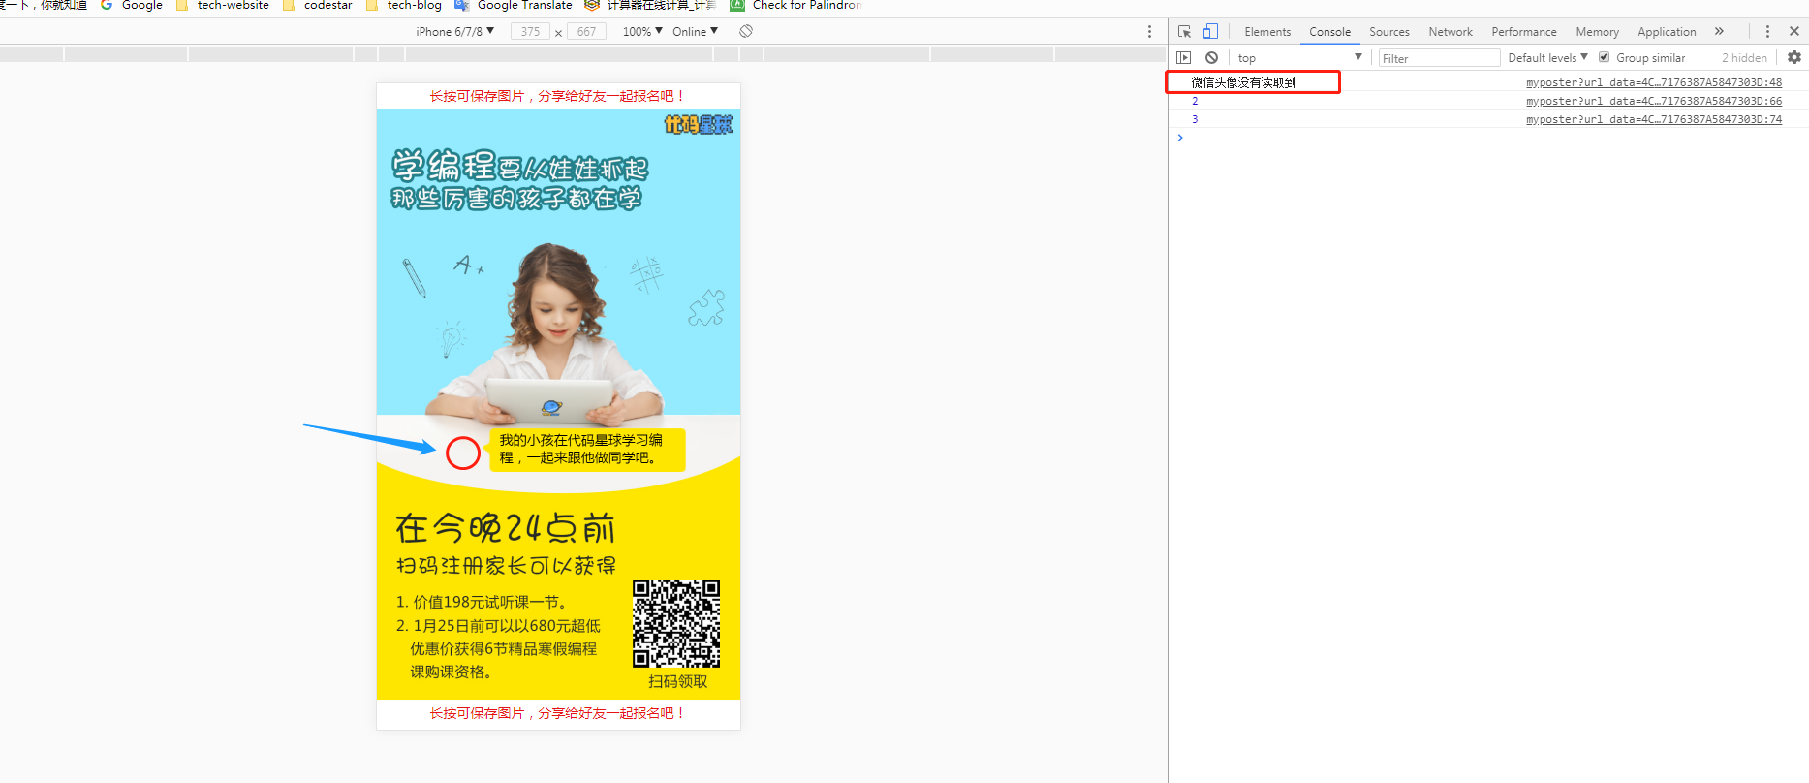Show the console sidebar

[x=1183, y=58]
